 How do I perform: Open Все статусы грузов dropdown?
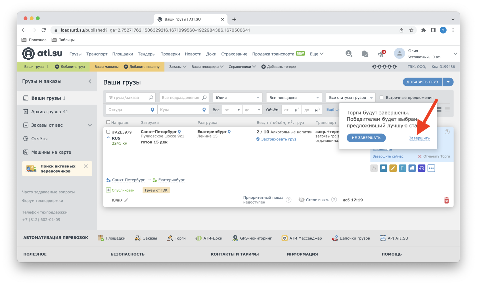(351, 98)
